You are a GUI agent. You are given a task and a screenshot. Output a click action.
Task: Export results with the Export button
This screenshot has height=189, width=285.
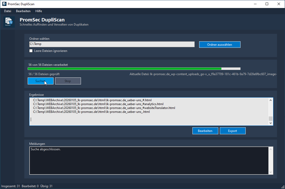[x=233, y=131]
